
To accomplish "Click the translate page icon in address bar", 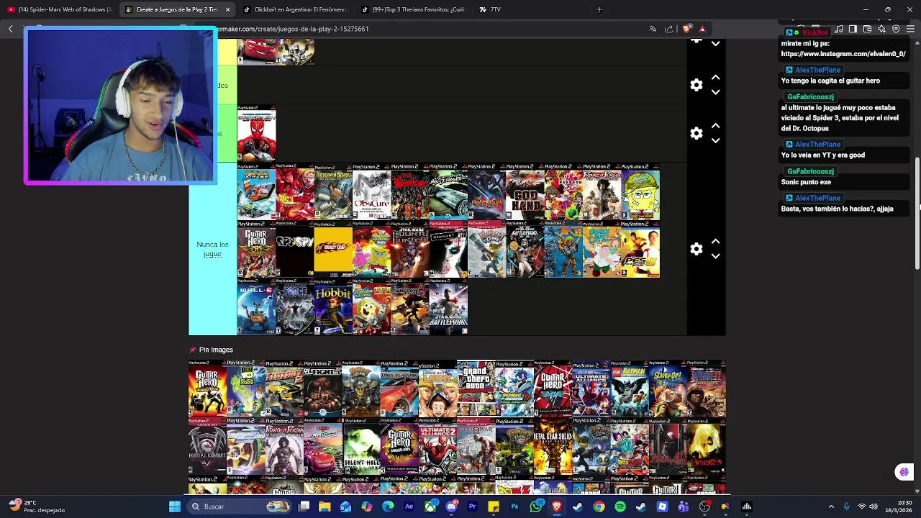I will pos(653,29).
